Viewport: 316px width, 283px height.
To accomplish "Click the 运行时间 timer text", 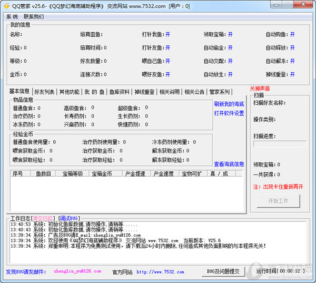I will [280, 271].
